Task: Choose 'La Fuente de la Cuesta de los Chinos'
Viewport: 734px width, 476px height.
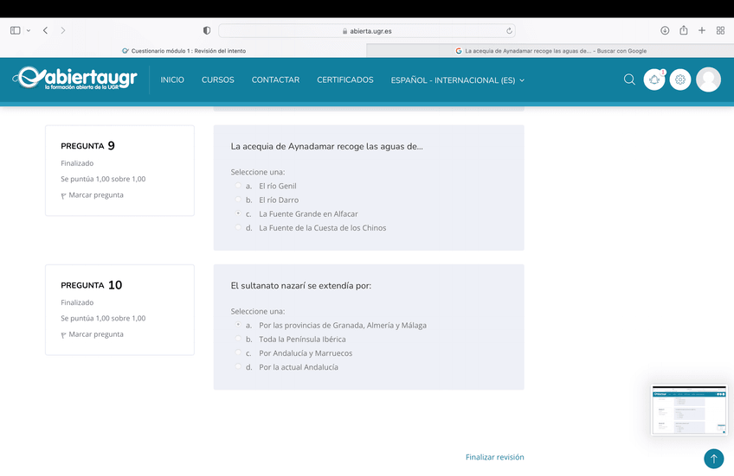Action: tap(238, 228)
